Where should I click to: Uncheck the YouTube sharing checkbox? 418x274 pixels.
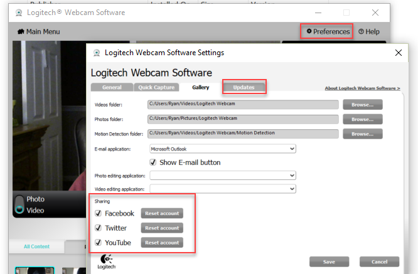click(98, 243)
